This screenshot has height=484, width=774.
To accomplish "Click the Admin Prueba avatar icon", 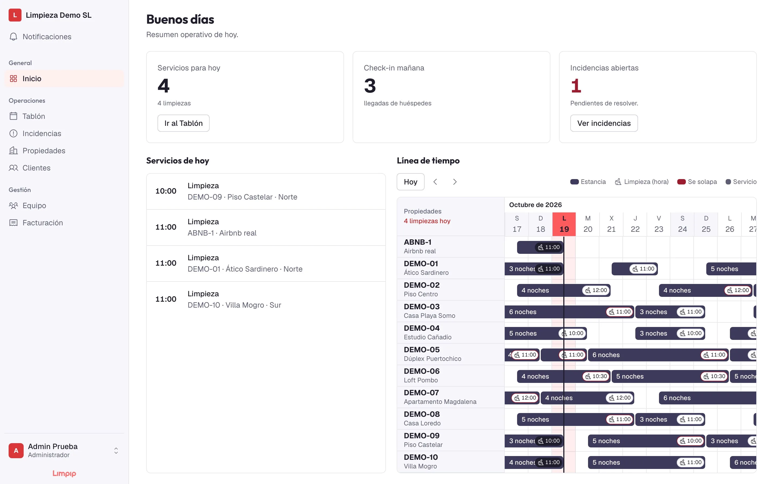I will coord(16,450).
